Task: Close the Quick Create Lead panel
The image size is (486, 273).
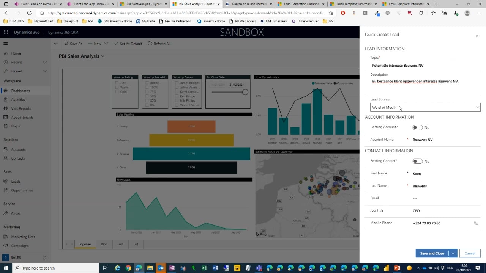Action: pyautogui.click(x=477, y=36)
